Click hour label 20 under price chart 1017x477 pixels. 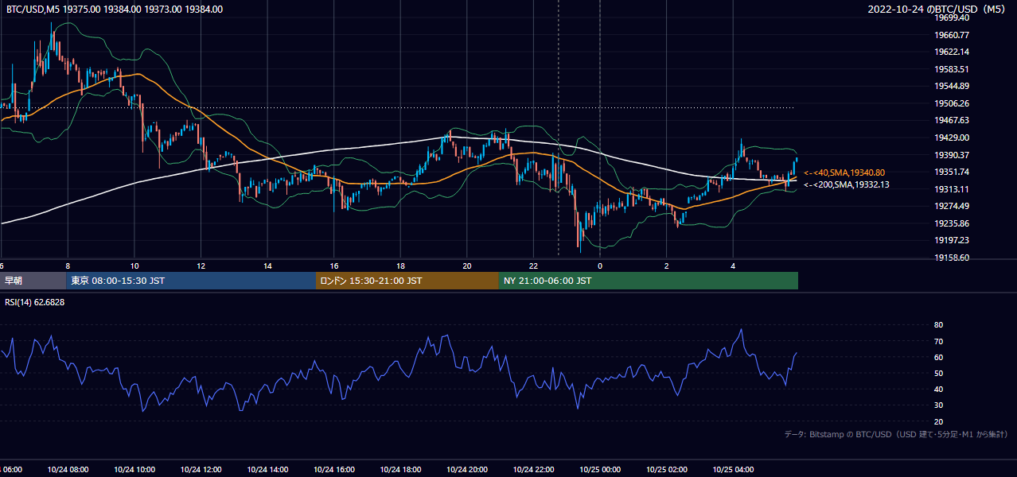[x=467, y=266]
